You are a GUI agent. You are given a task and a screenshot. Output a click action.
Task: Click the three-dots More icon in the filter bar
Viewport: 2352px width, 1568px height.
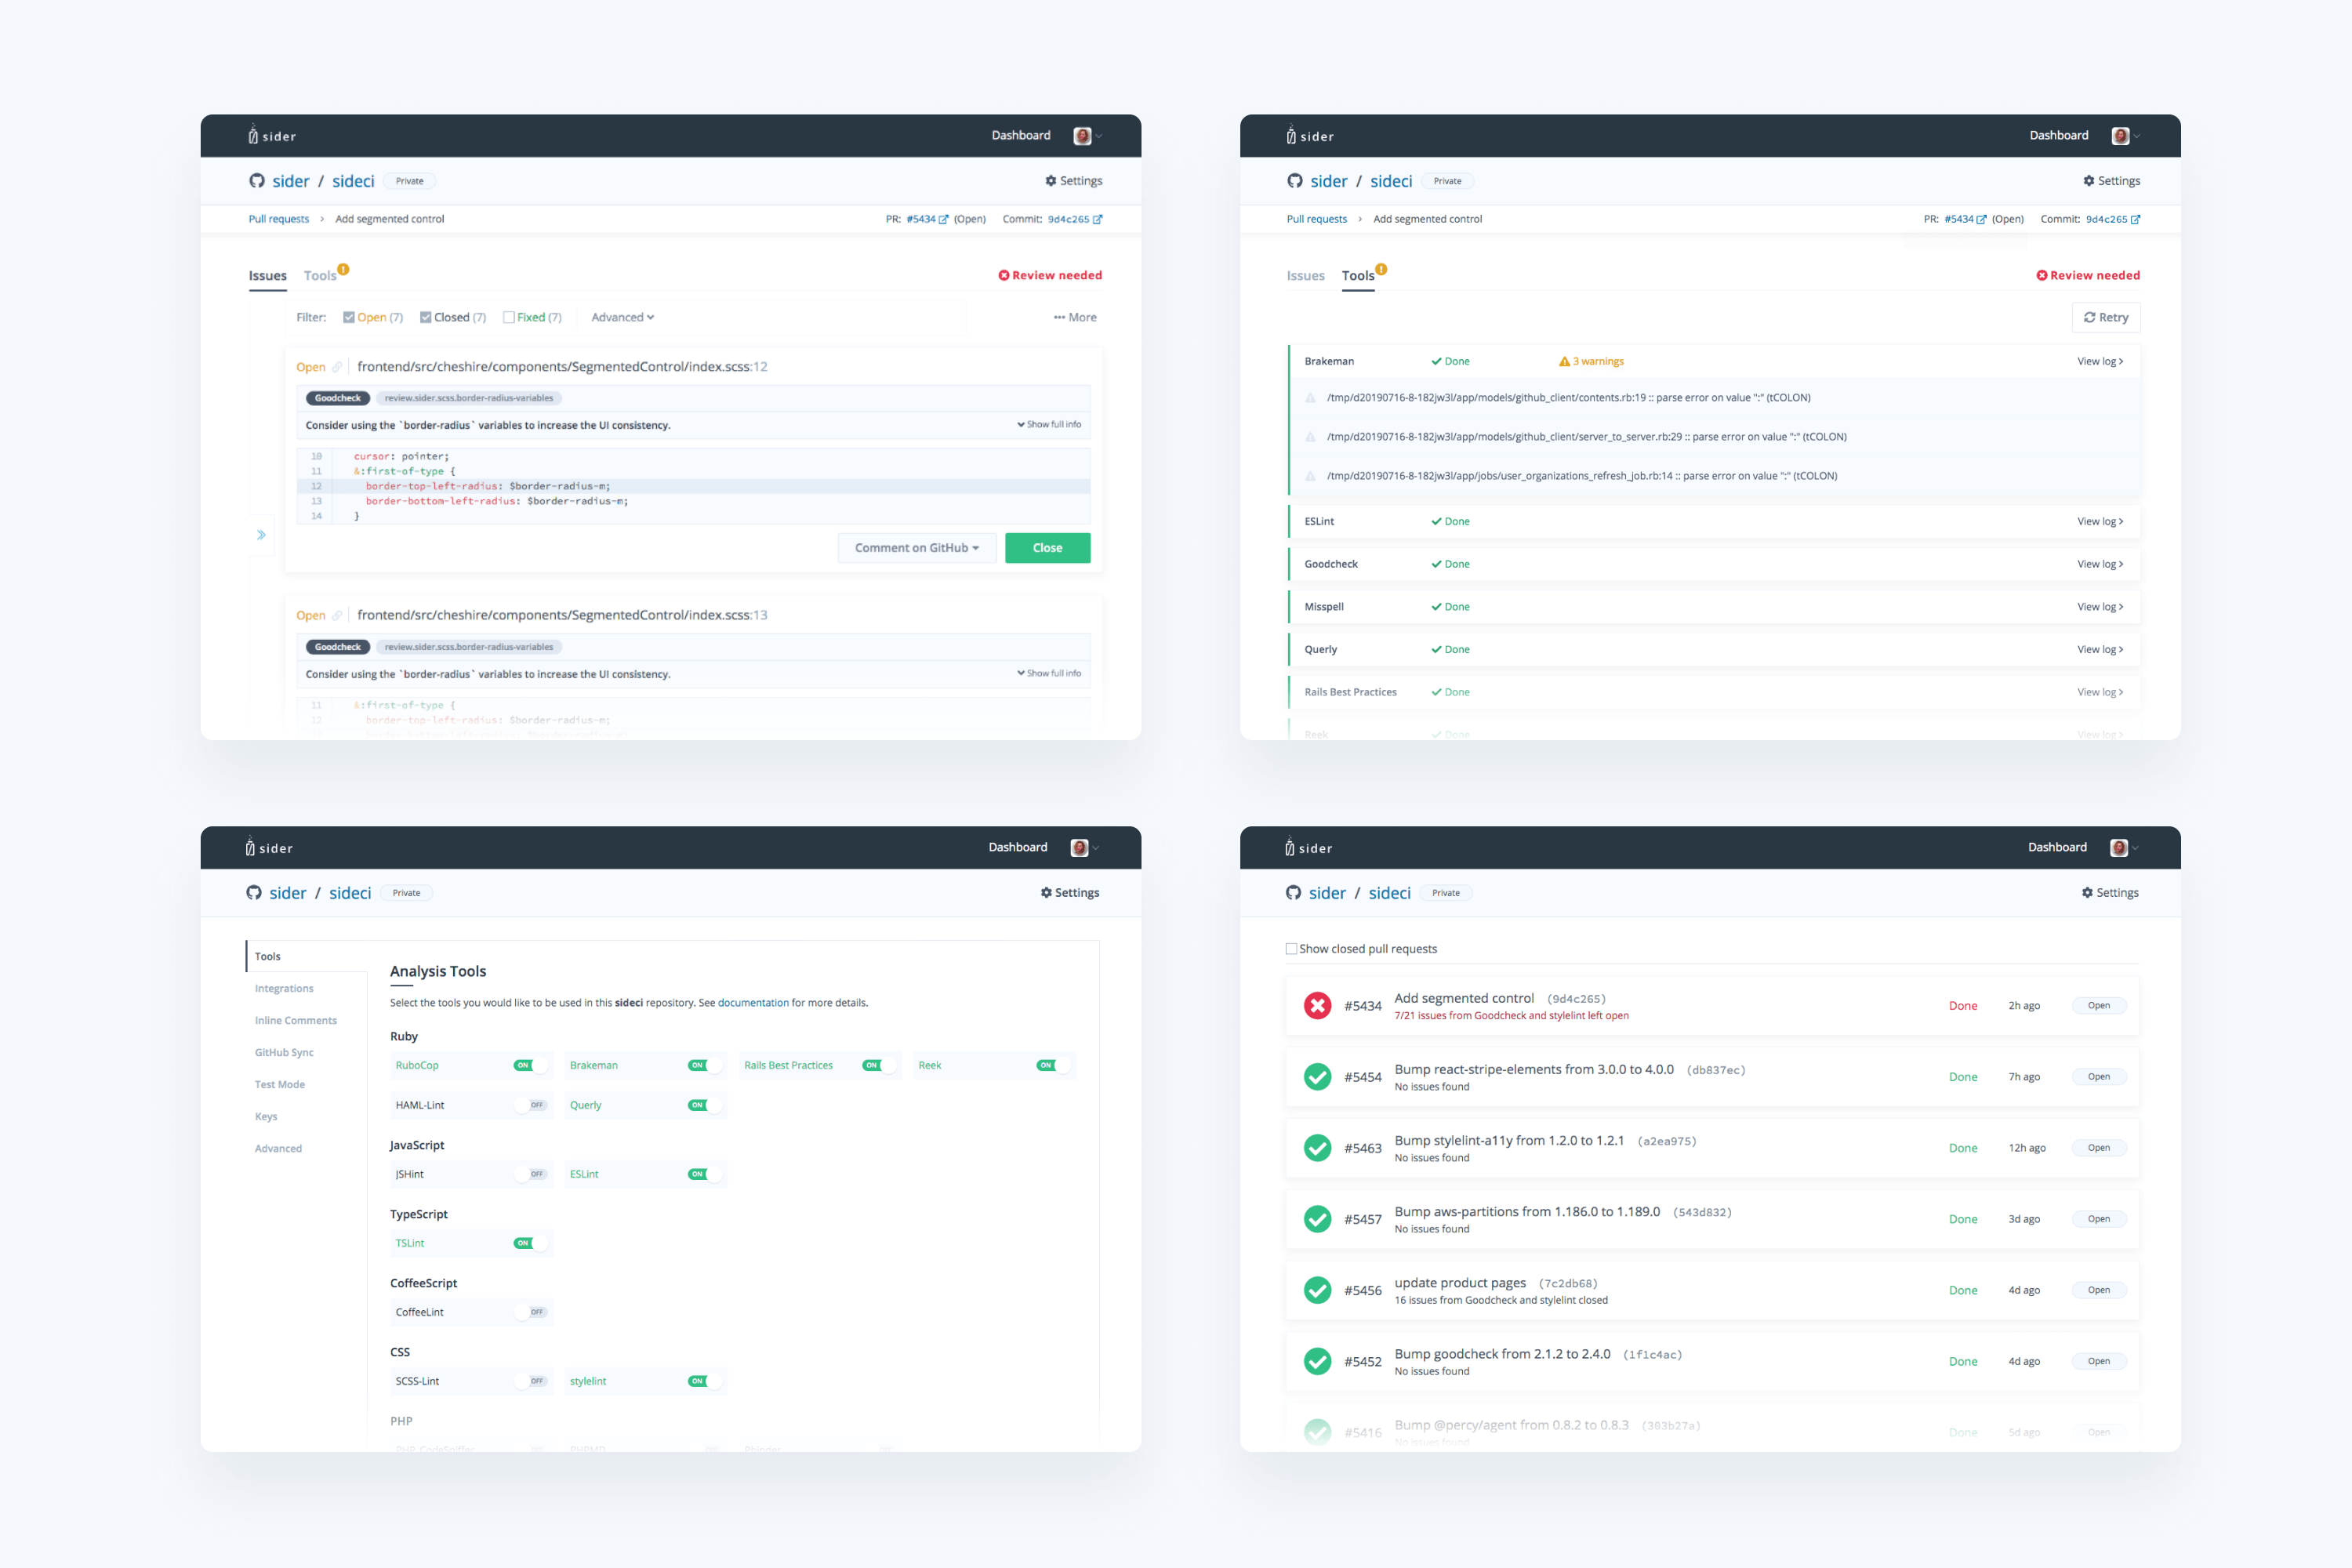(x=1059, y=317)
